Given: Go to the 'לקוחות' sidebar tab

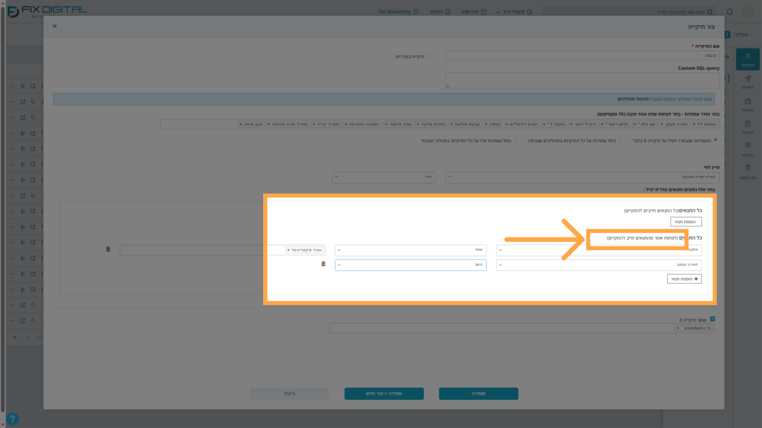Looking at the screenshot, I should (x=748, y=59).
